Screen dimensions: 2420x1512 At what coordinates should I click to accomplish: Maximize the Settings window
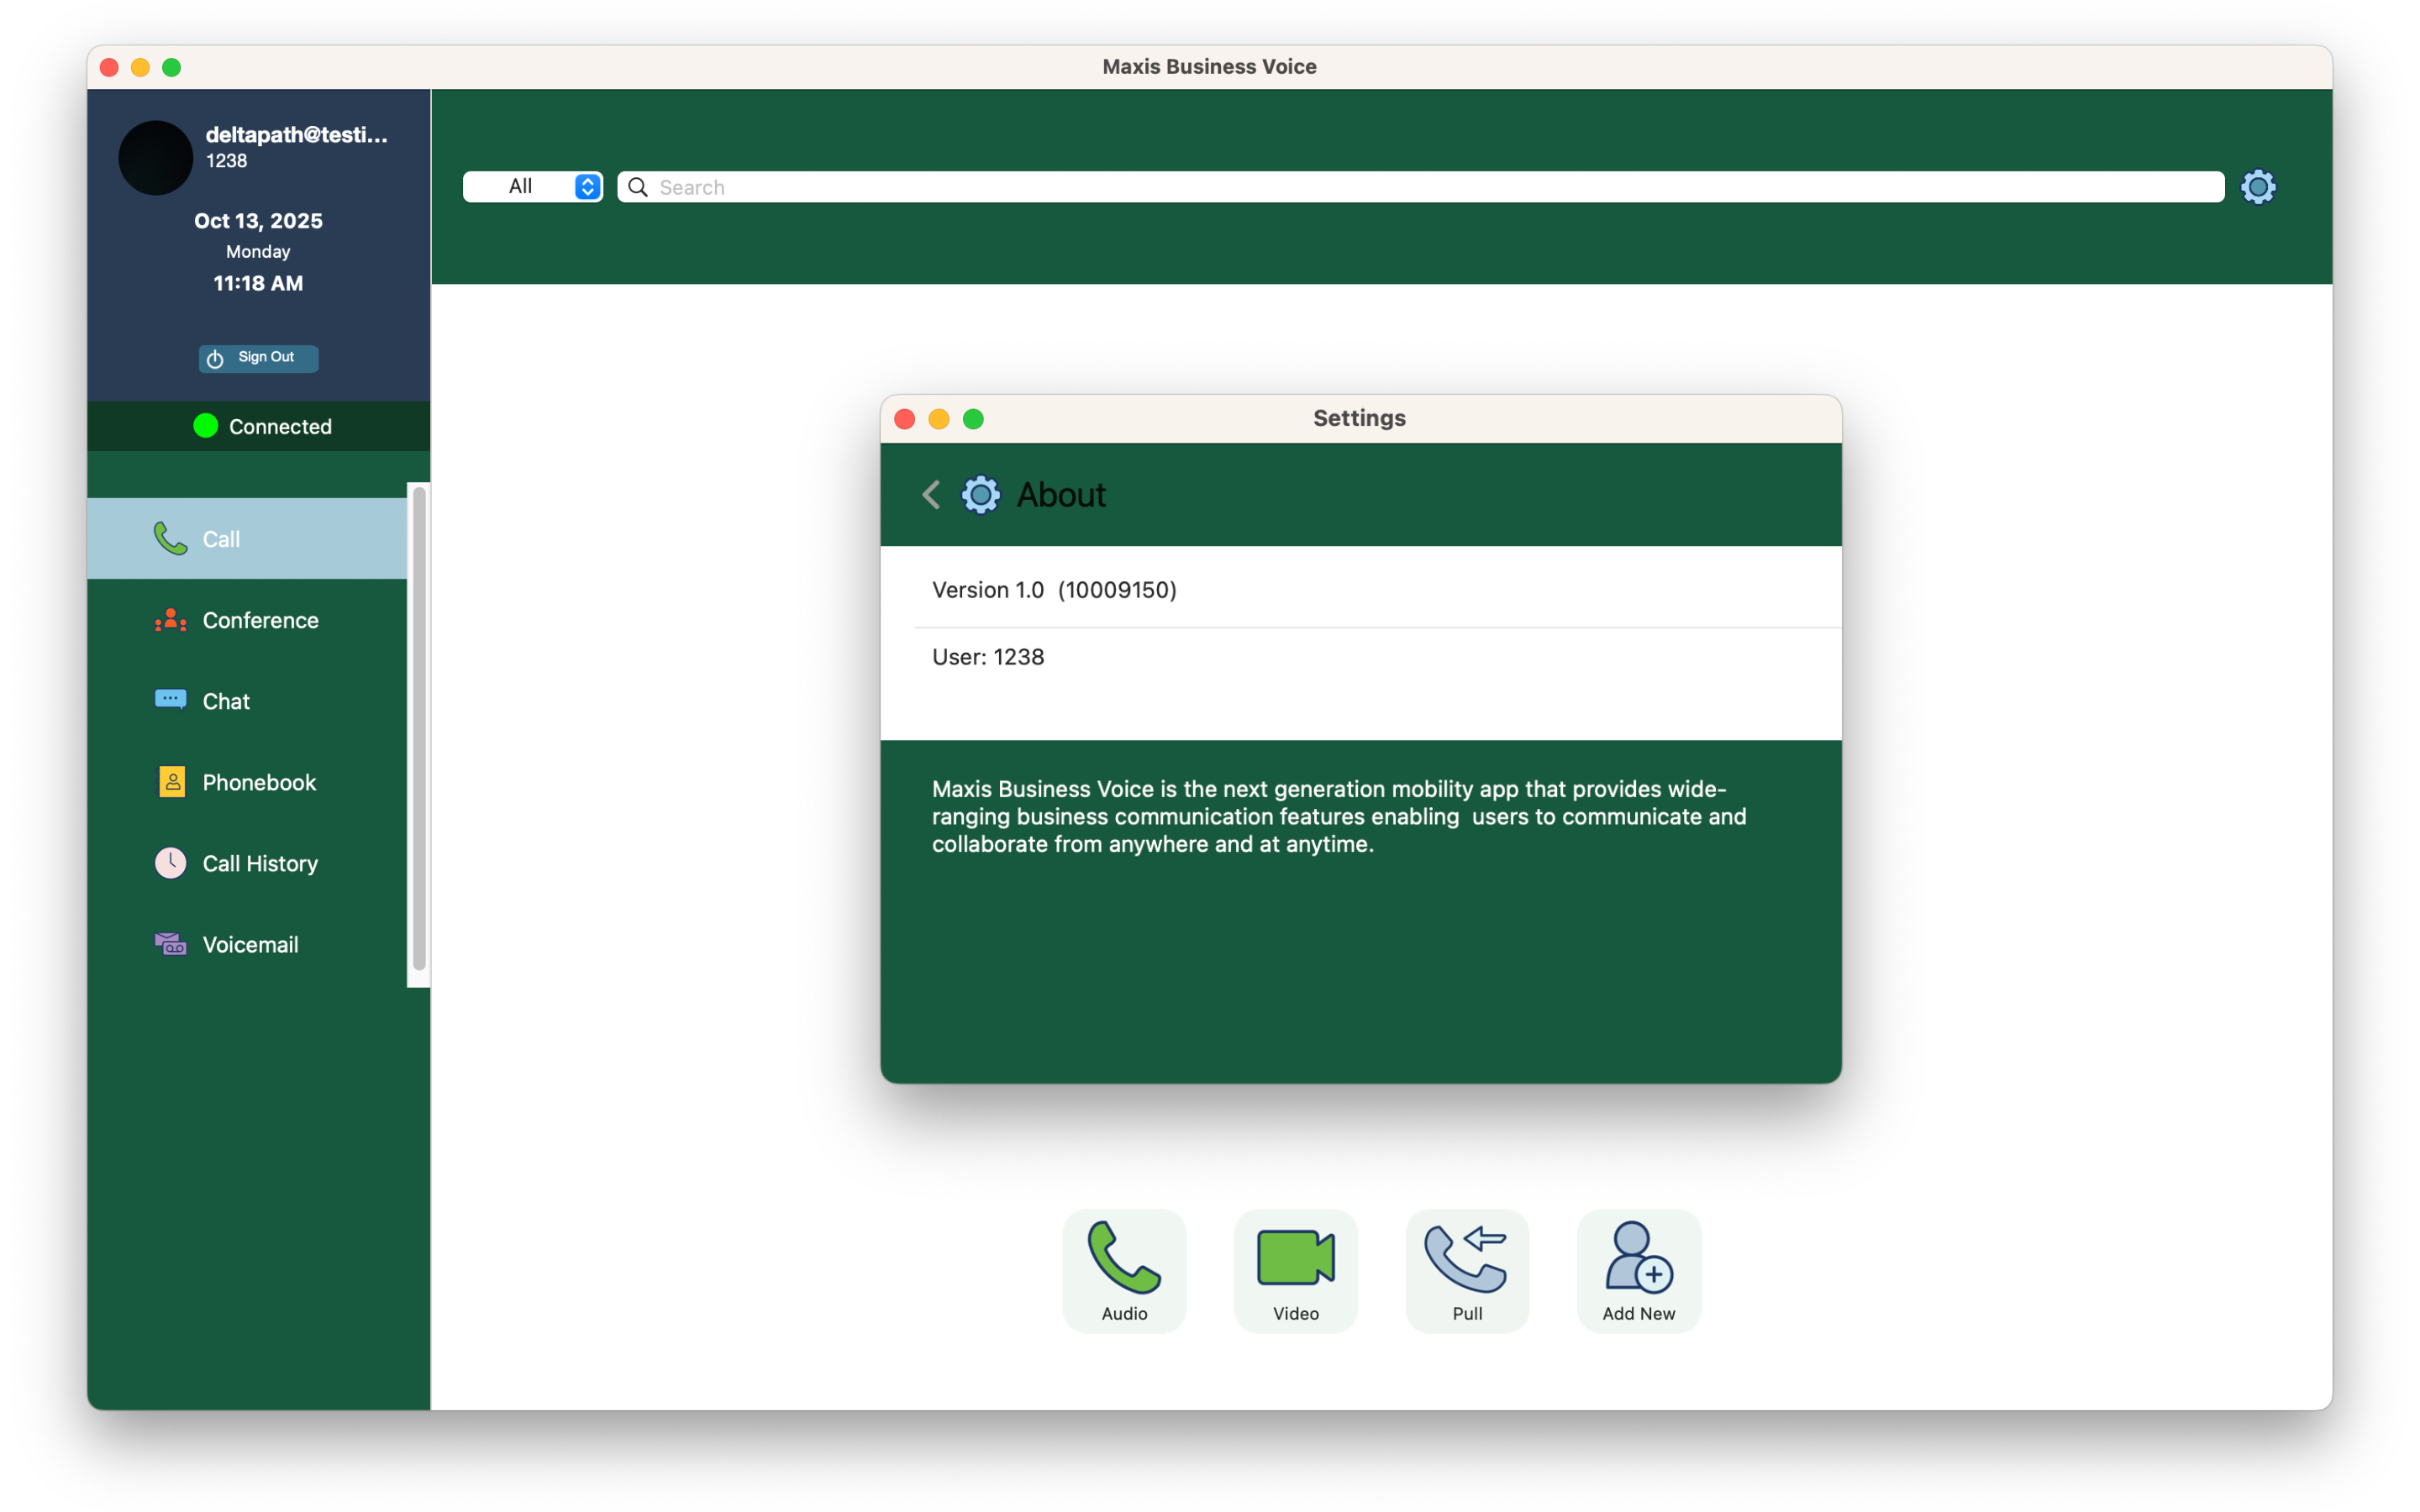[x=973, y=418]
